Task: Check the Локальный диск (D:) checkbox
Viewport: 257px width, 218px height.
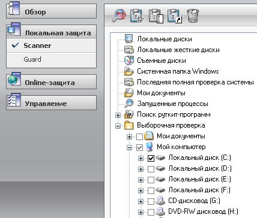Action: 151,169
